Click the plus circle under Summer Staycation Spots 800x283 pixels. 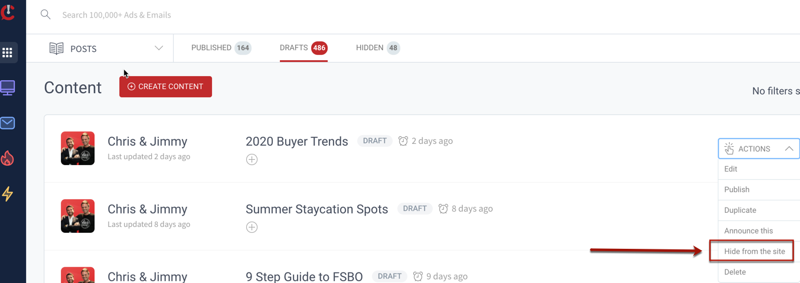pos(252,228)
